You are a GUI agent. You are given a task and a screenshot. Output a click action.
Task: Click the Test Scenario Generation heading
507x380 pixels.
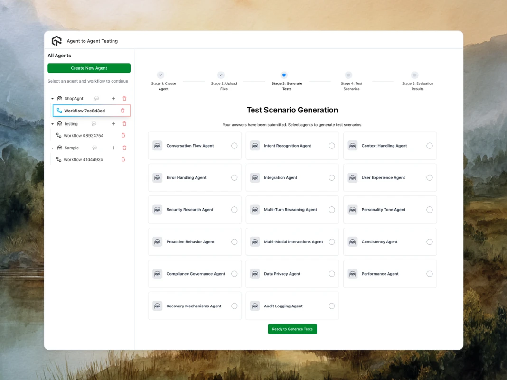pyautogui.click(x=292, y=110)
